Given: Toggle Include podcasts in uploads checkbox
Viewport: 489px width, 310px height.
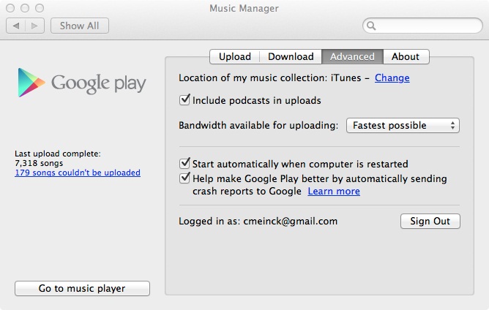Looking at the screenshot, I should point(184,100).
